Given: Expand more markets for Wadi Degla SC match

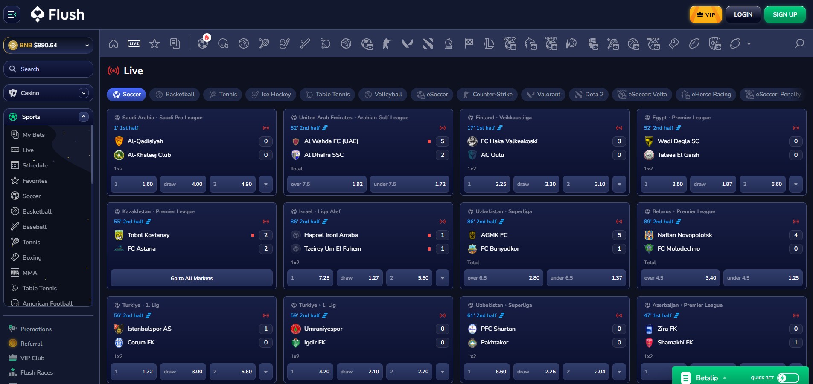Looking at the screenshot, I should pos(796,184).
